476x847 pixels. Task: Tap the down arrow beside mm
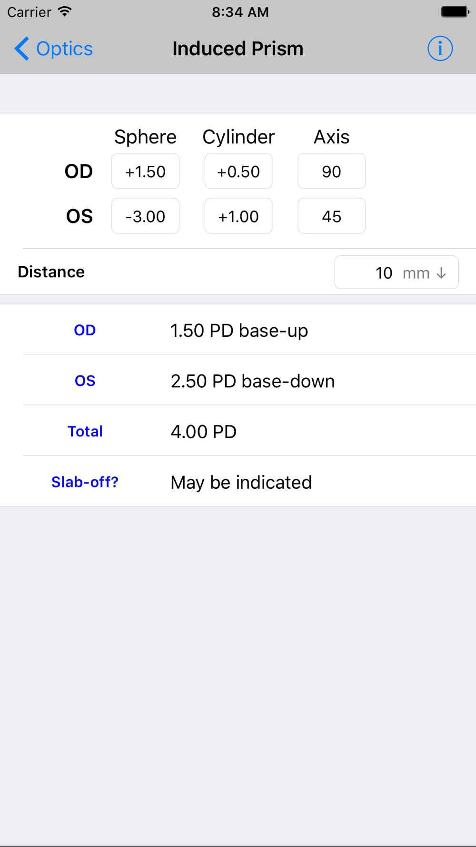click(x=442, y=273)
